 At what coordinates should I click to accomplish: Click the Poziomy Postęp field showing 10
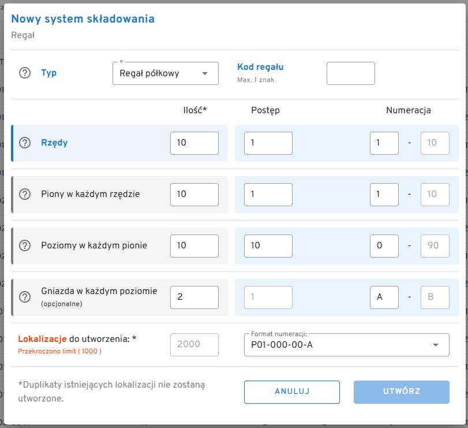tap(268, 246)
